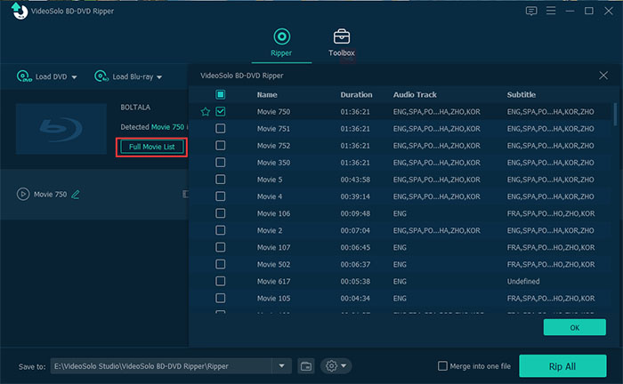Click the Duration column header
Screen dimensions: 623x384
coord(356,95)
